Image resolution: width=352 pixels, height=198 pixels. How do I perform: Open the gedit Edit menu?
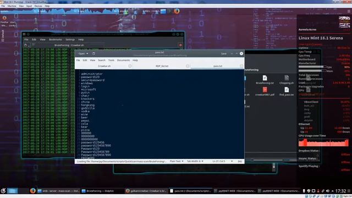pos(85,60)
